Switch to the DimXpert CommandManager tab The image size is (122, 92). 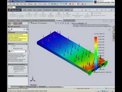(35, 20)
